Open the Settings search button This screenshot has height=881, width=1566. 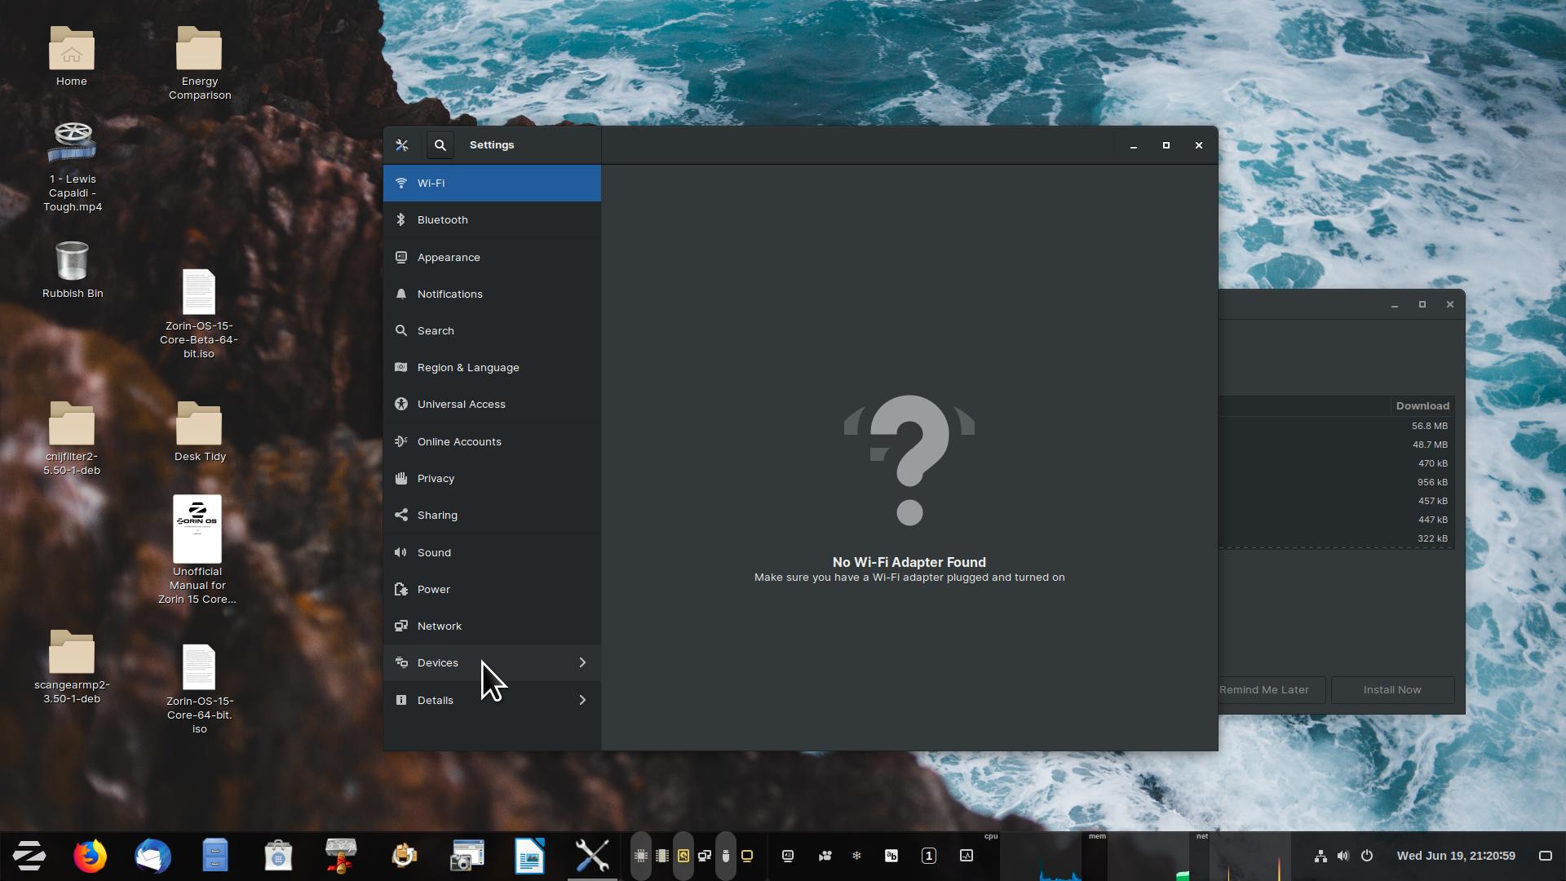tap(440, 145)
